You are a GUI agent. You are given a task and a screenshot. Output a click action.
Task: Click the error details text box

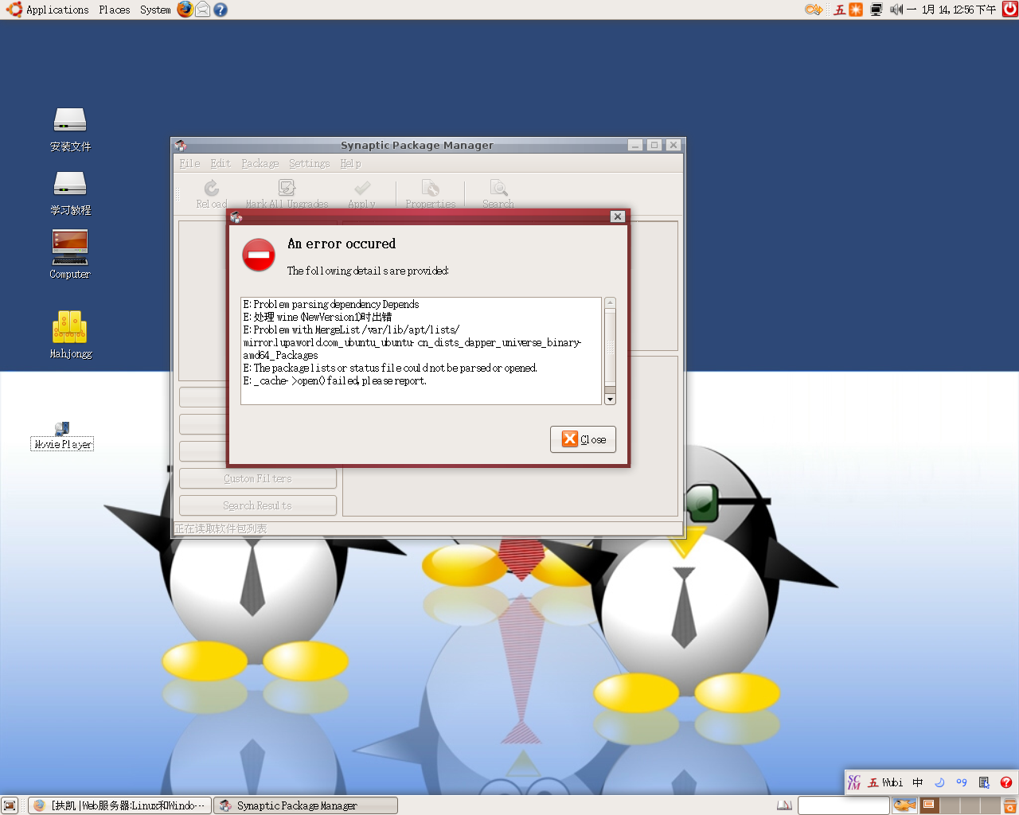pyautogui.click(x=421, y=351)
